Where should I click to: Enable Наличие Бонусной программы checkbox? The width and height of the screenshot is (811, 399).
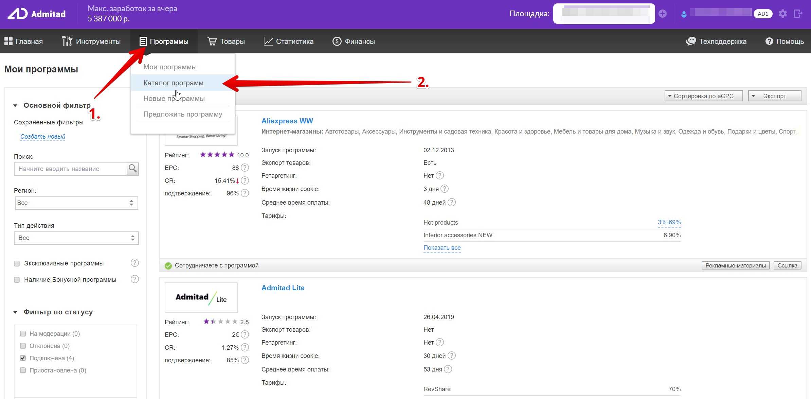coord(17,280)
